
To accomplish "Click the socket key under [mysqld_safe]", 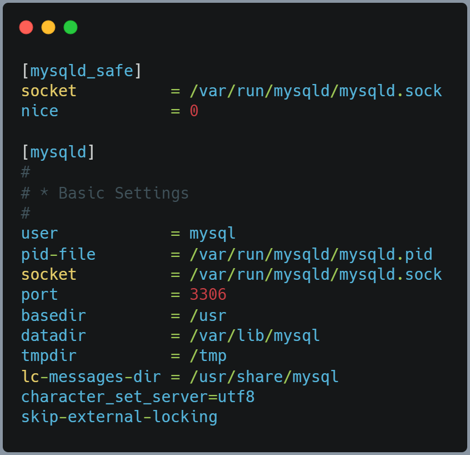I will pos(49,91).
